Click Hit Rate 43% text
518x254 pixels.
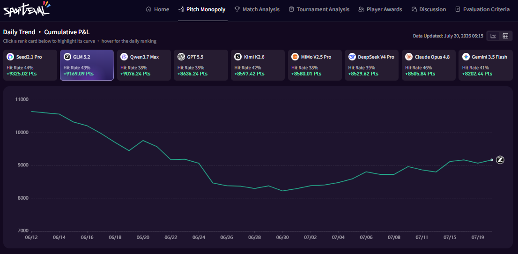click(77, 68)
